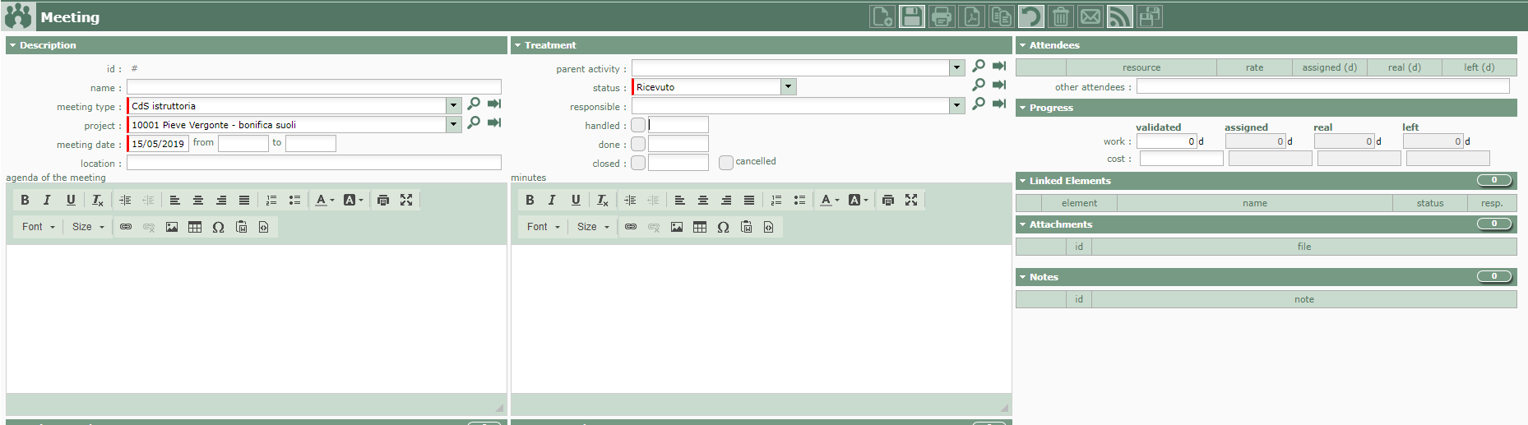Image resolution: width=1528 pixels, height=425 pixels.
Task: Open Font dropdown in agenda editor
Action: pos(39,227)
